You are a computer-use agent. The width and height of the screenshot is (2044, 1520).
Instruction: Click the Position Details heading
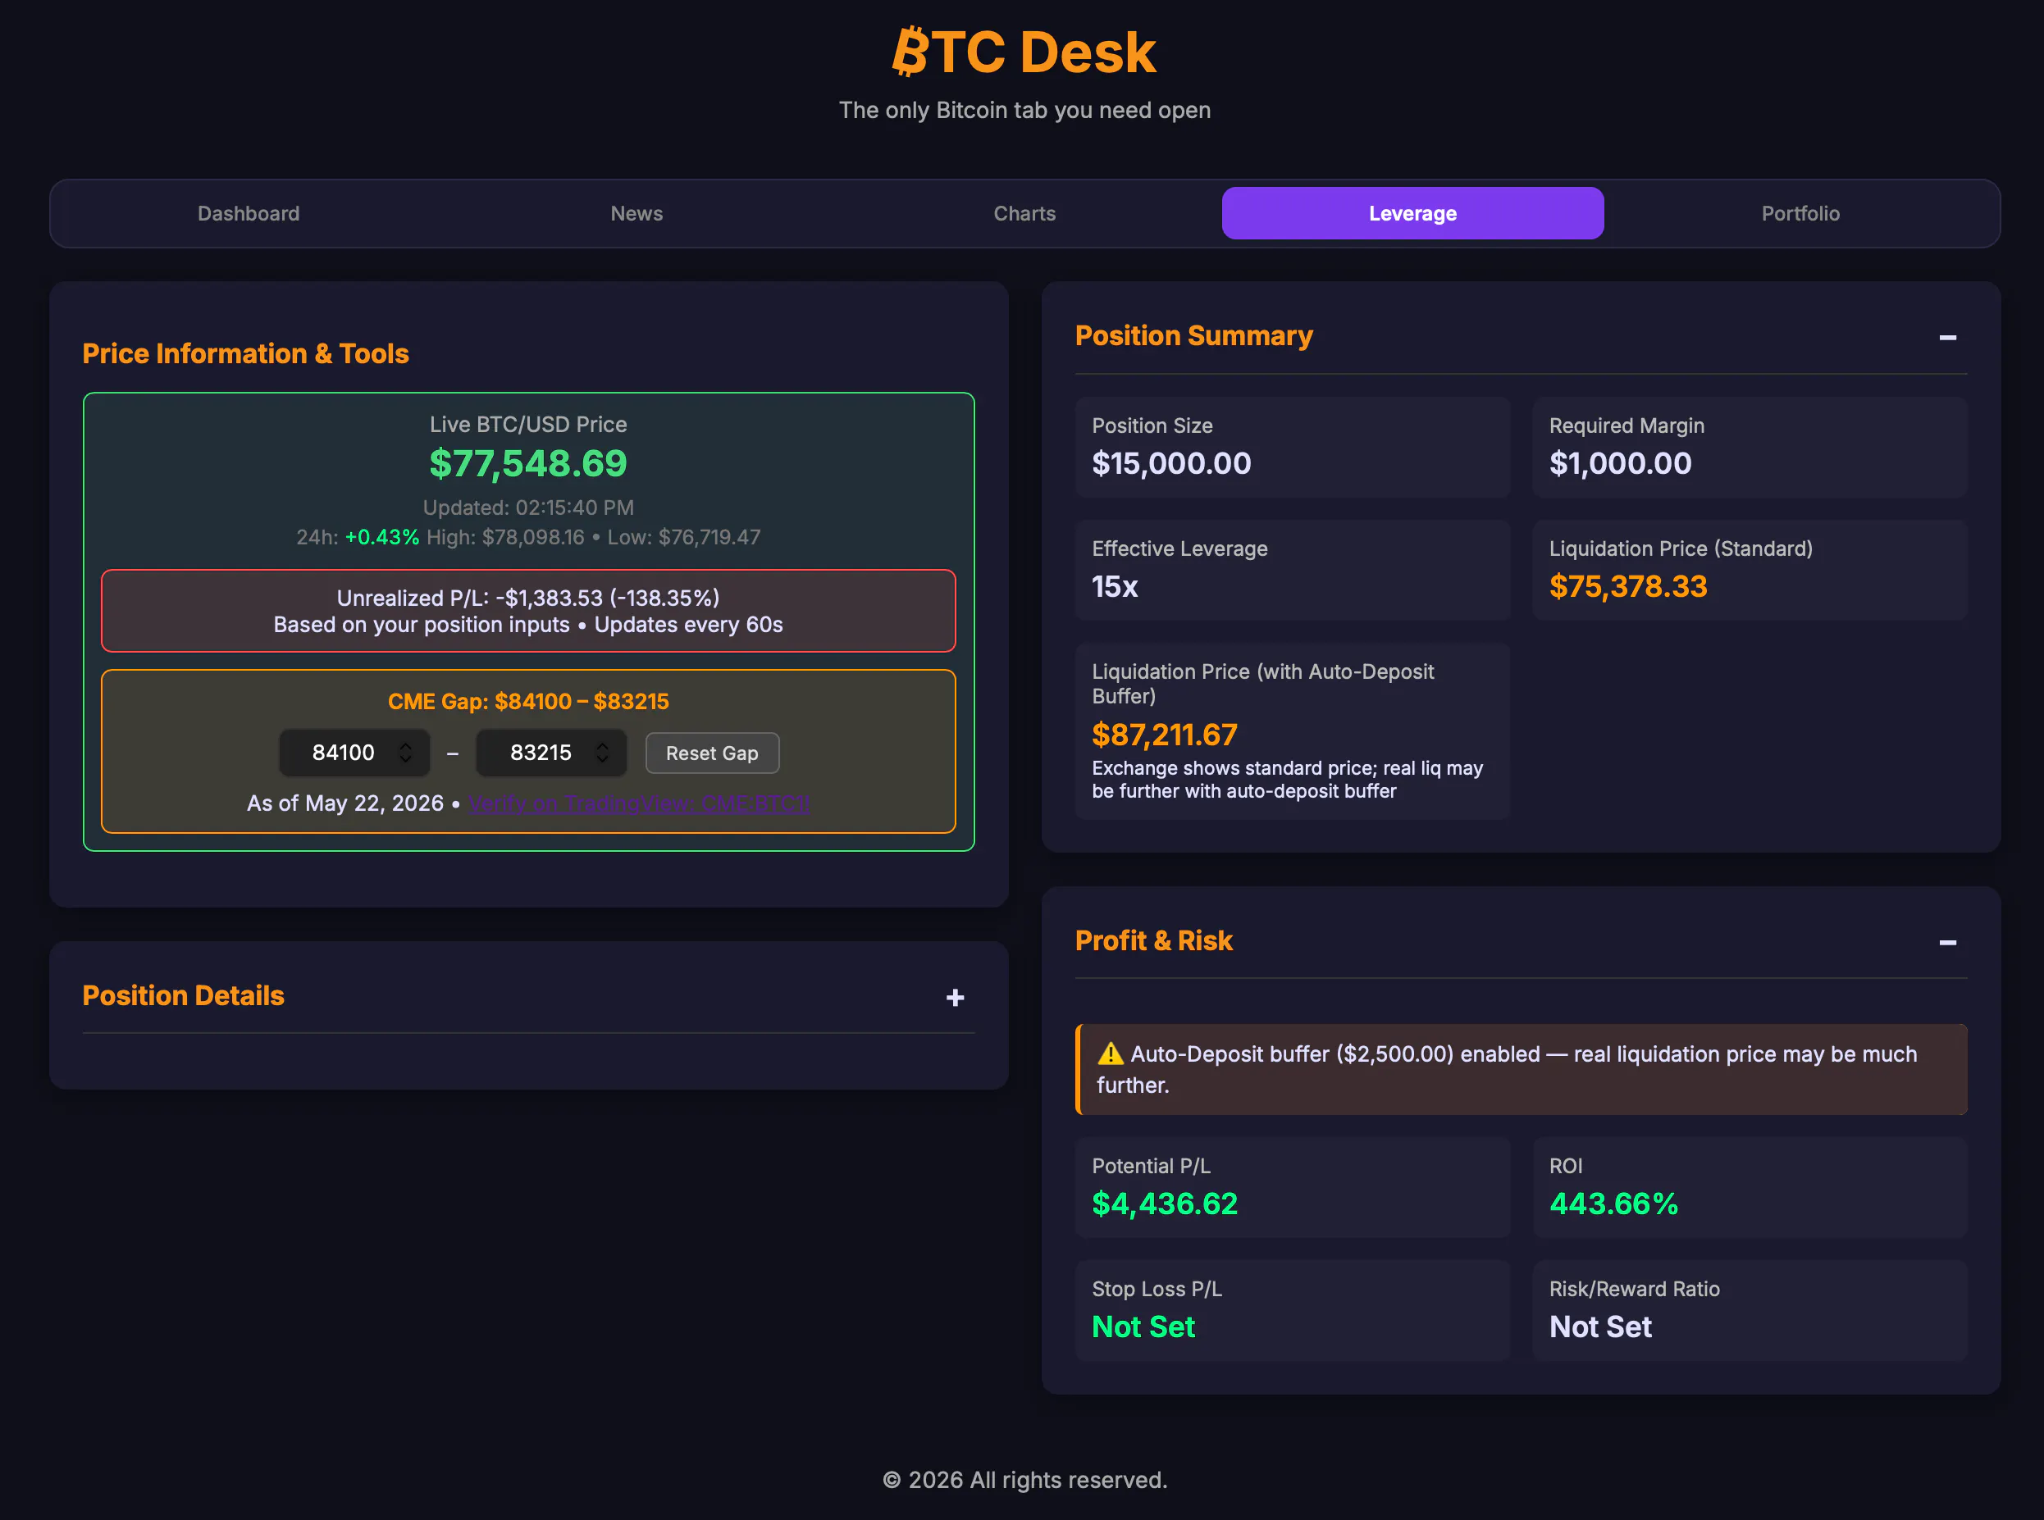(183, 995)
